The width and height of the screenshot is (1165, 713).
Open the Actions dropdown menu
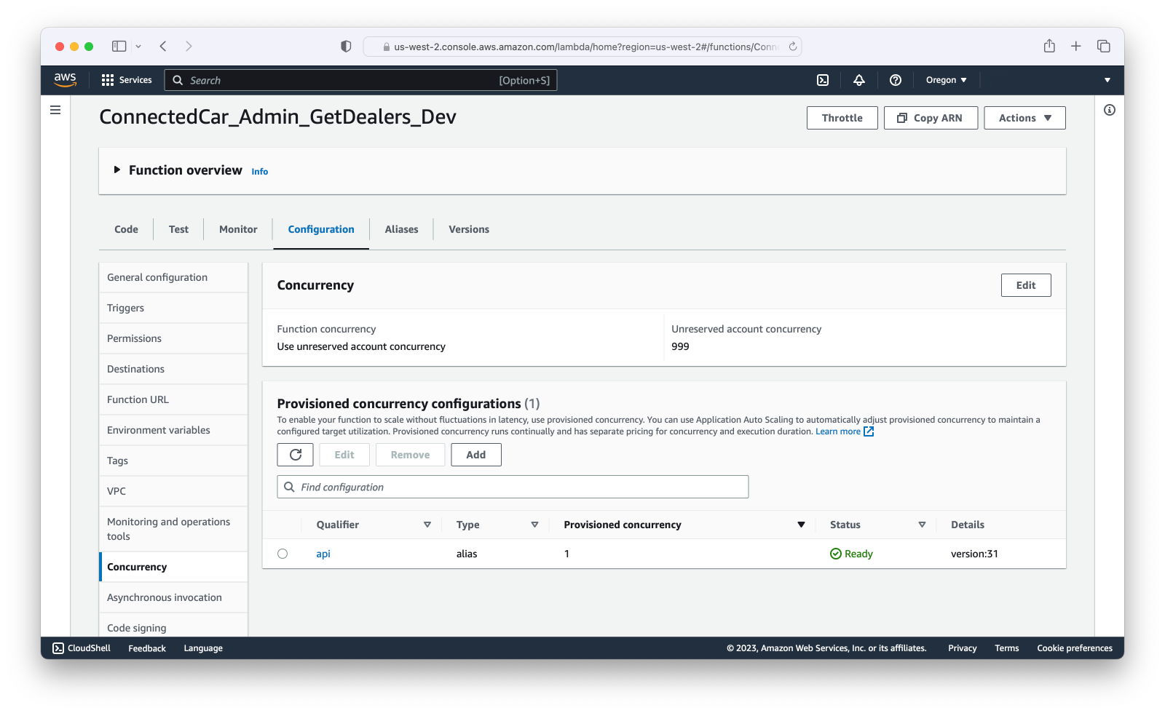click(x=1024, y=118)
